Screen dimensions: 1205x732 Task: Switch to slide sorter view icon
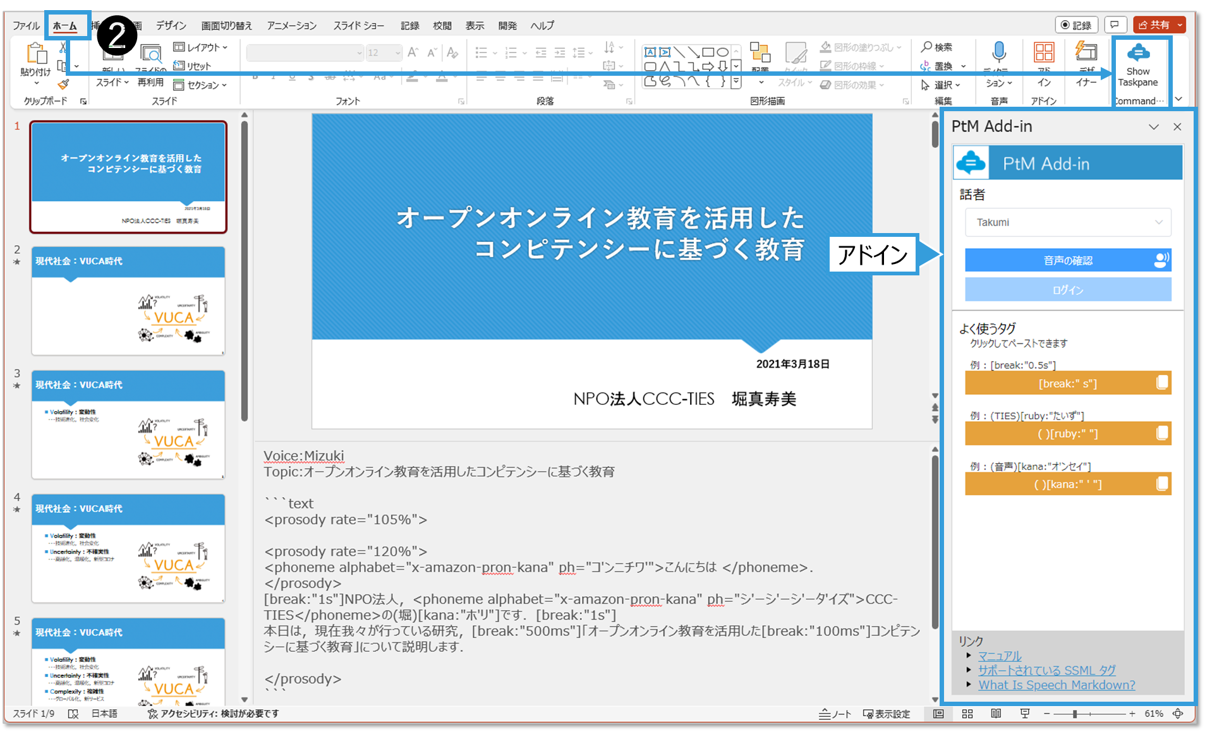967,714
